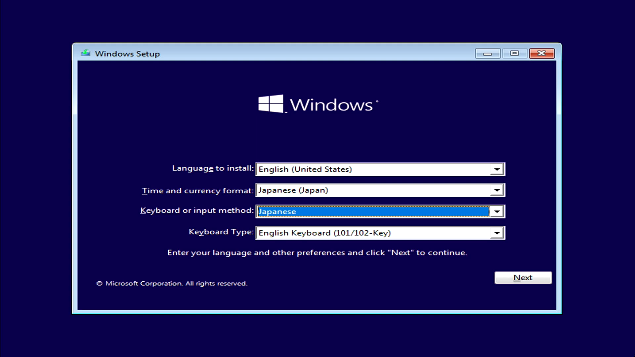Click the Next button
The height and width of the screenshot is (357, 635).
(523, 278)
